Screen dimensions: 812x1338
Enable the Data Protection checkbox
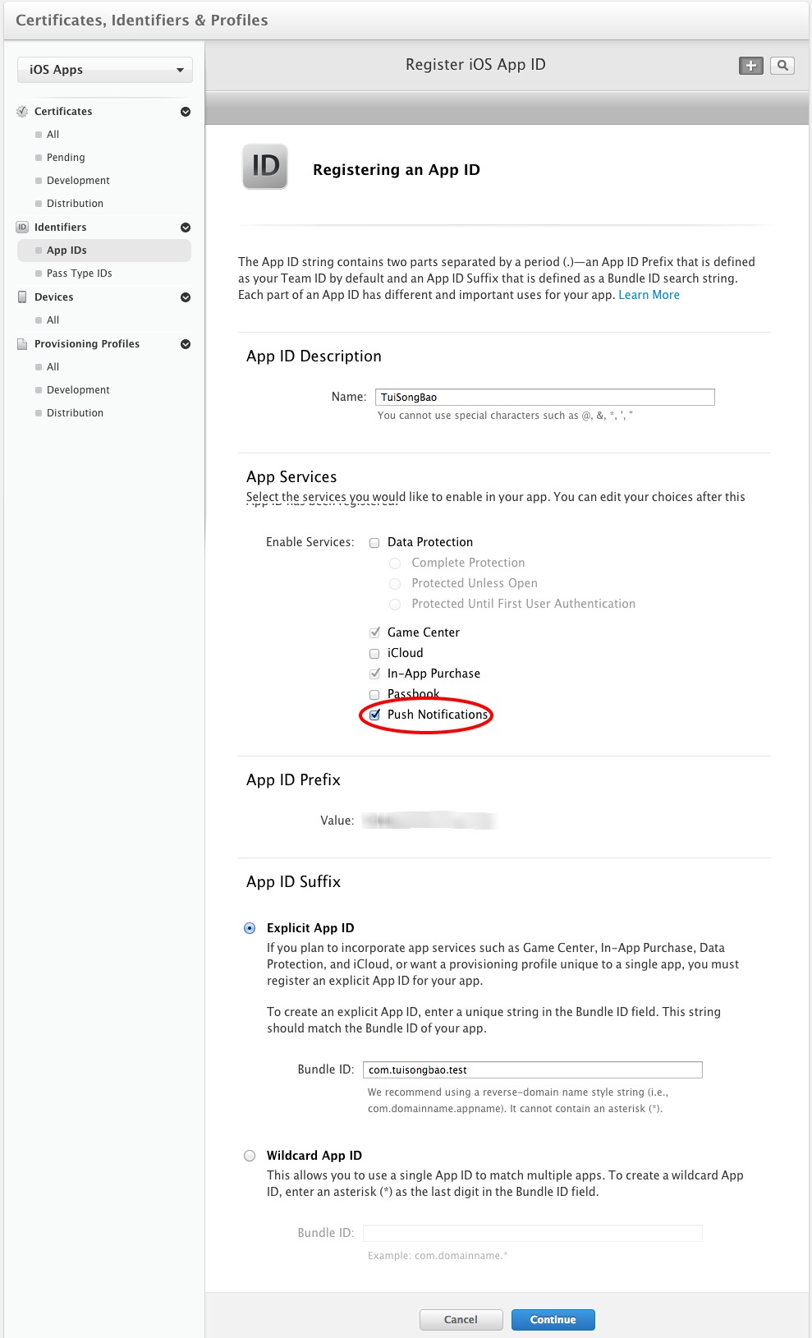[374, 543]
